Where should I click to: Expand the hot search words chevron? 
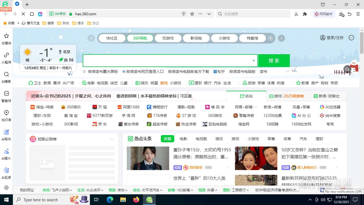tap(288, 72)
